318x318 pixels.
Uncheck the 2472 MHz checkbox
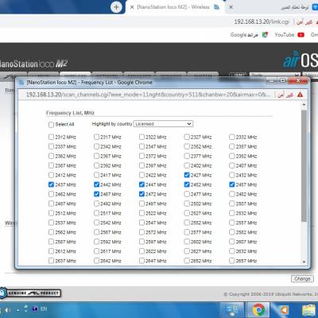point(142,194)
